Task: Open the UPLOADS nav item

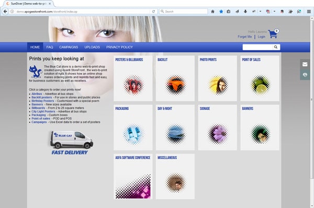Action: point(92,47)
